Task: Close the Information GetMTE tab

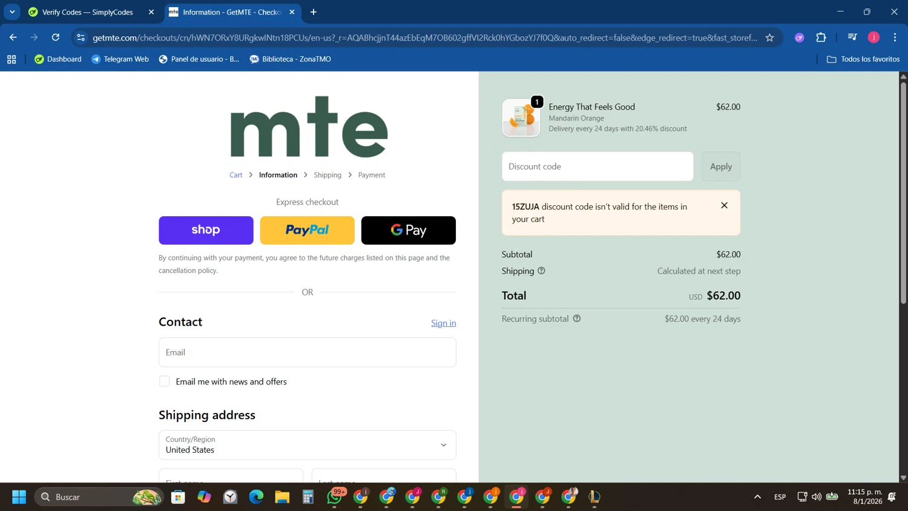Action: [292, 12]
